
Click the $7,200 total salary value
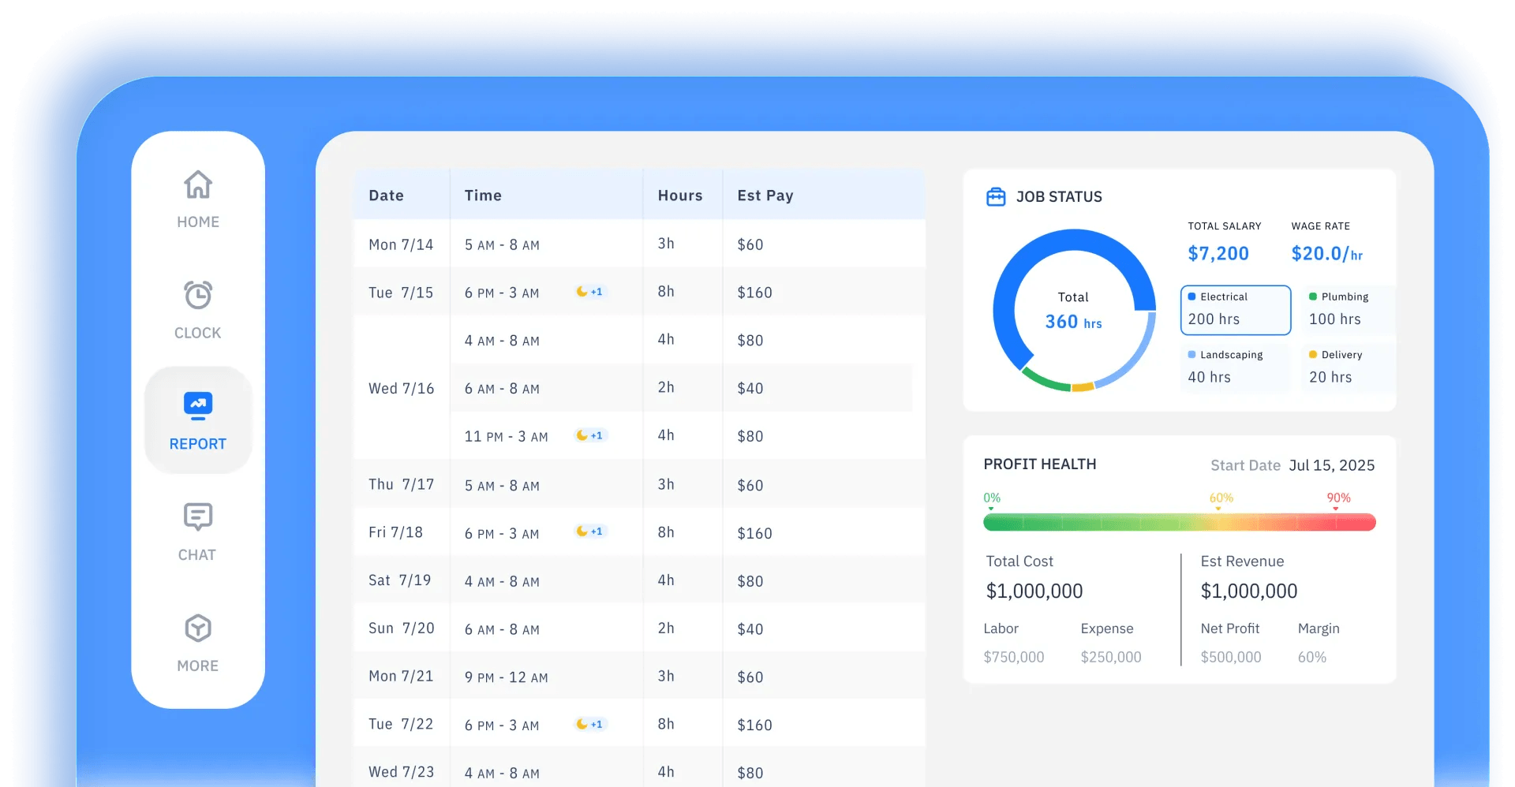coord(1218,253)
